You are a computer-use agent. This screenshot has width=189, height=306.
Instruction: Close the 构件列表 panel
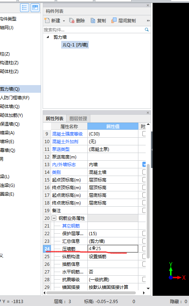[x=148, y=5]
